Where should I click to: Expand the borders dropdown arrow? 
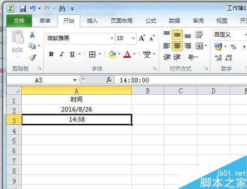99,54
